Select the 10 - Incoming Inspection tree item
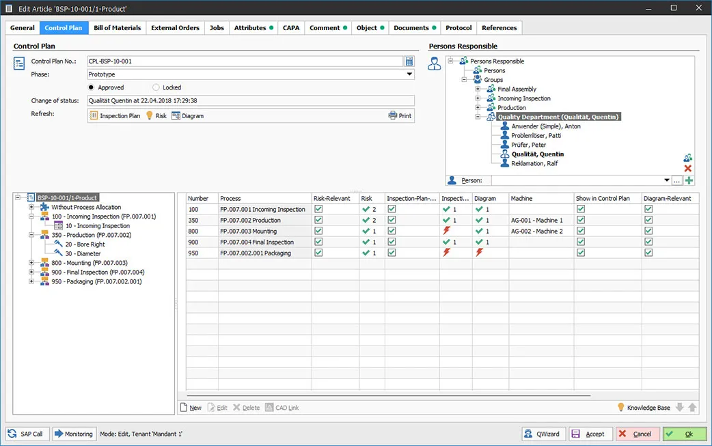Viewport: 712px width, 446px height. click(98, 225)
